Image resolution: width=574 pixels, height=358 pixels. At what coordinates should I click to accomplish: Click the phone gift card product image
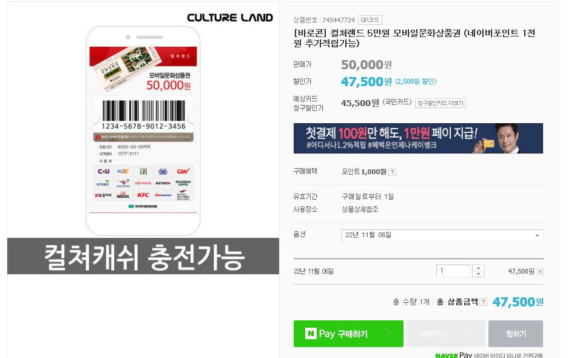143,131
